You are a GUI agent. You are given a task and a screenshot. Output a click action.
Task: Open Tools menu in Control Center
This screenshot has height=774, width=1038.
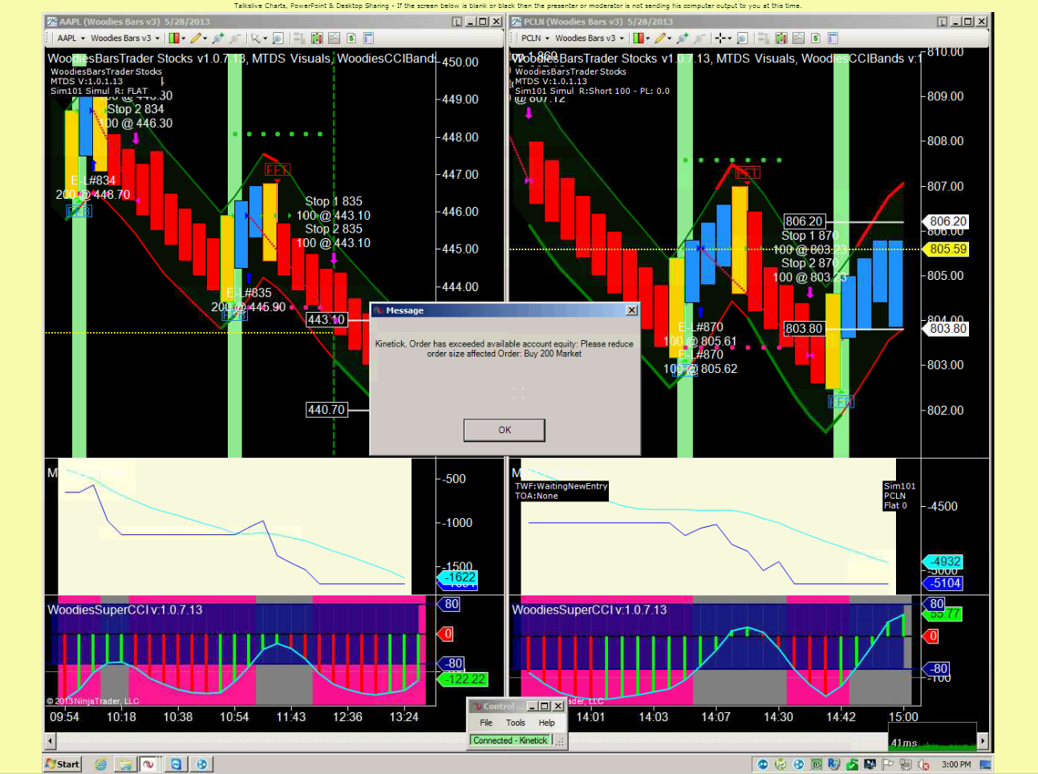click(x=516, y=723)
